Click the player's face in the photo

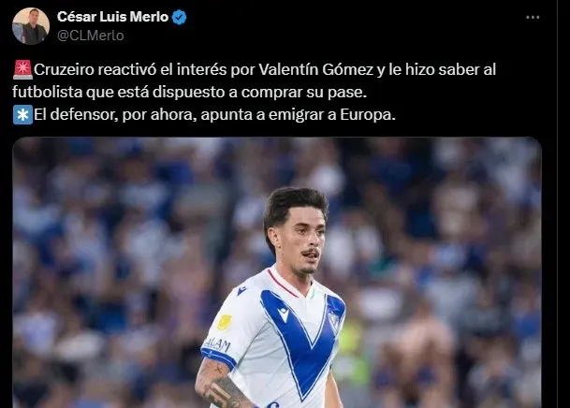(302, 240)
